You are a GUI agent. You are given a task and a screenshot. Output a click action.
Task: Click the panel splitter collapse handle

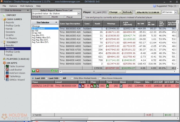point(105,74)
